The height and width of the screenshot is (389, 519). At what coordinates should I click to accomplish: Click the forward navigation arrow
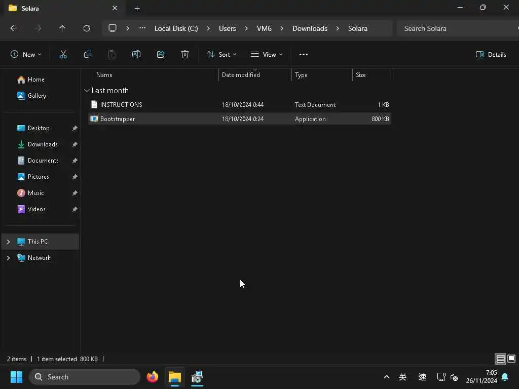[38, 28]
